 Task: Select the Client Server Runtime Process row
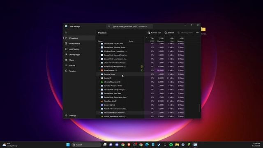click(141, 63)
